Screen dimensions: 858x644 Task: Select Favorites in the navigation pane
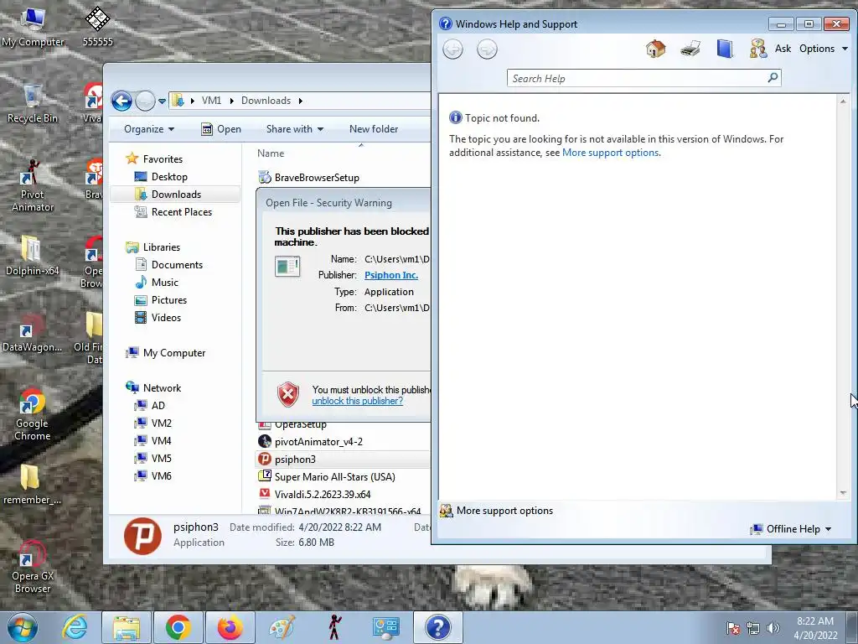pyautogui.click(x=163, y=159)
